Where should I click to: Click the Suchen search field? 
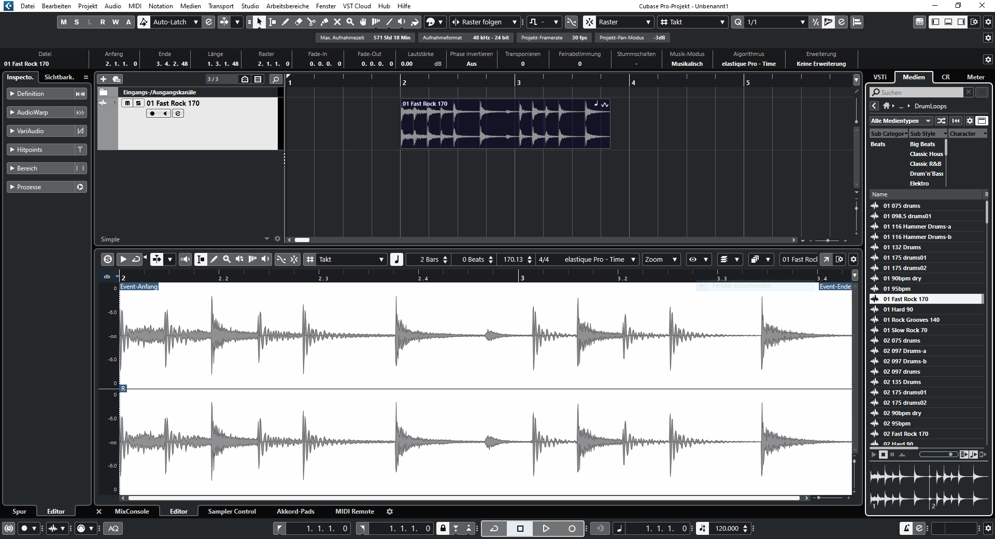[917, 92]
